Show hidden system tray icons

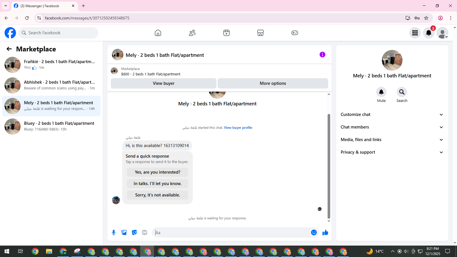pos(393,251)
